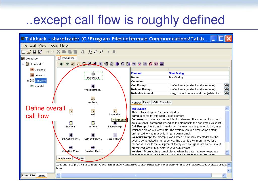Image resolution: width=258 pixels, height=193 pixels.
Task: Click the New project toolbar icon
Action: pos(23,52)
